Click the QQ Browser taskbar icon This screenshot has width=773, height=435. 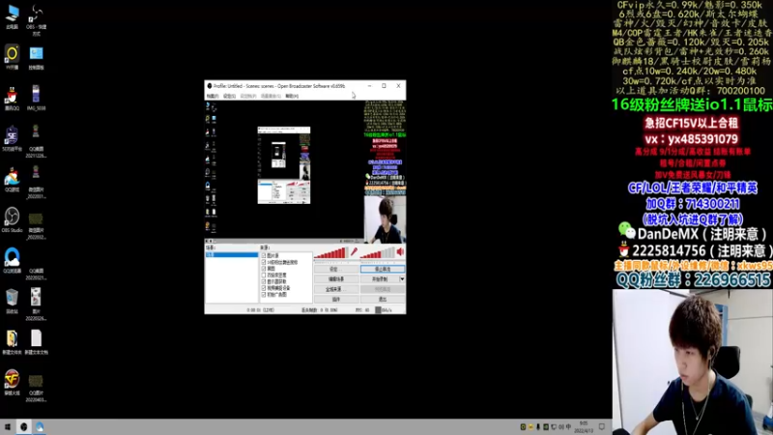[x=40, y=427]
